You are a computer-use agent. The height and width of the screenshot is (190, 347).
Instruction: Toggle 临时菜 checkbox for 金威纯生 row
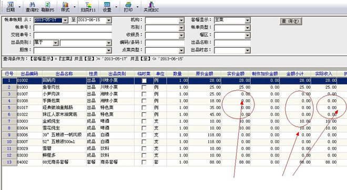click(x=144, y=121)
